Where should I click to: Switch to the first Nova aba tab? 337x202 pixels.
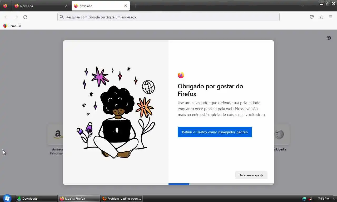point(41,6)
